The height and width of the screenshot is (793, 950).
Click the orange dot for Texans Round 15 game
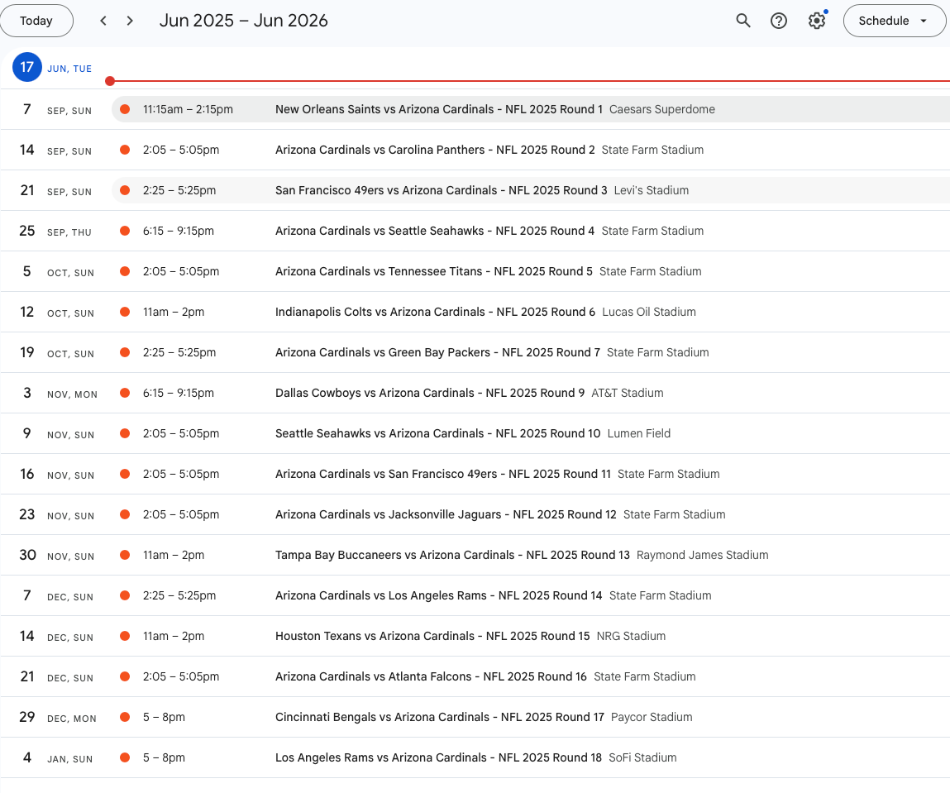[125, 636]
